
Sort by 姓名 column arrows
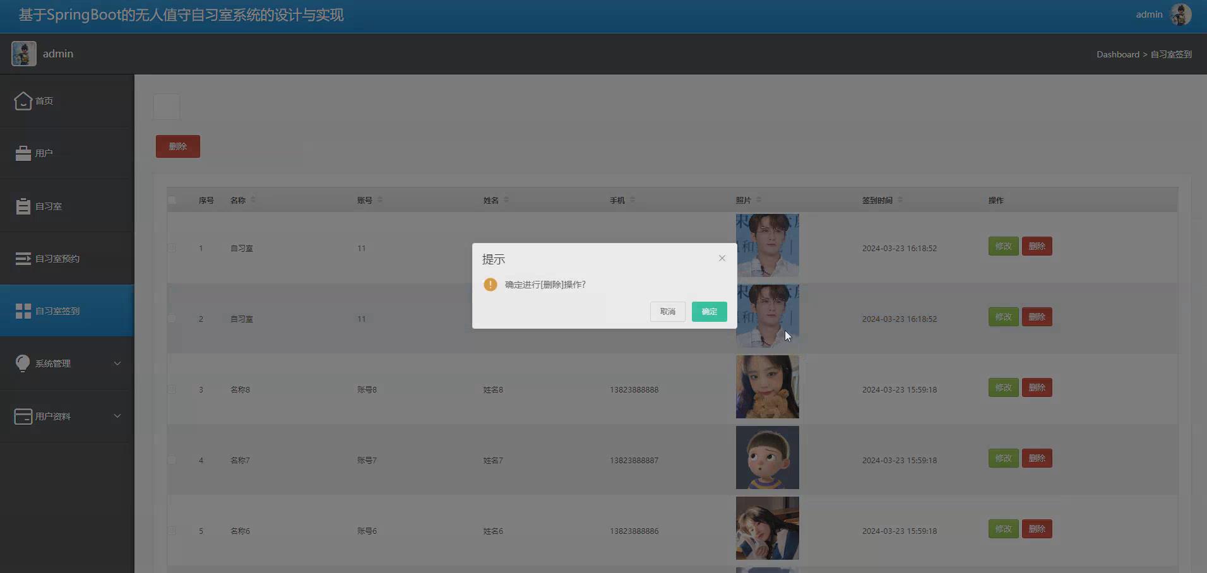coord(506,200)
